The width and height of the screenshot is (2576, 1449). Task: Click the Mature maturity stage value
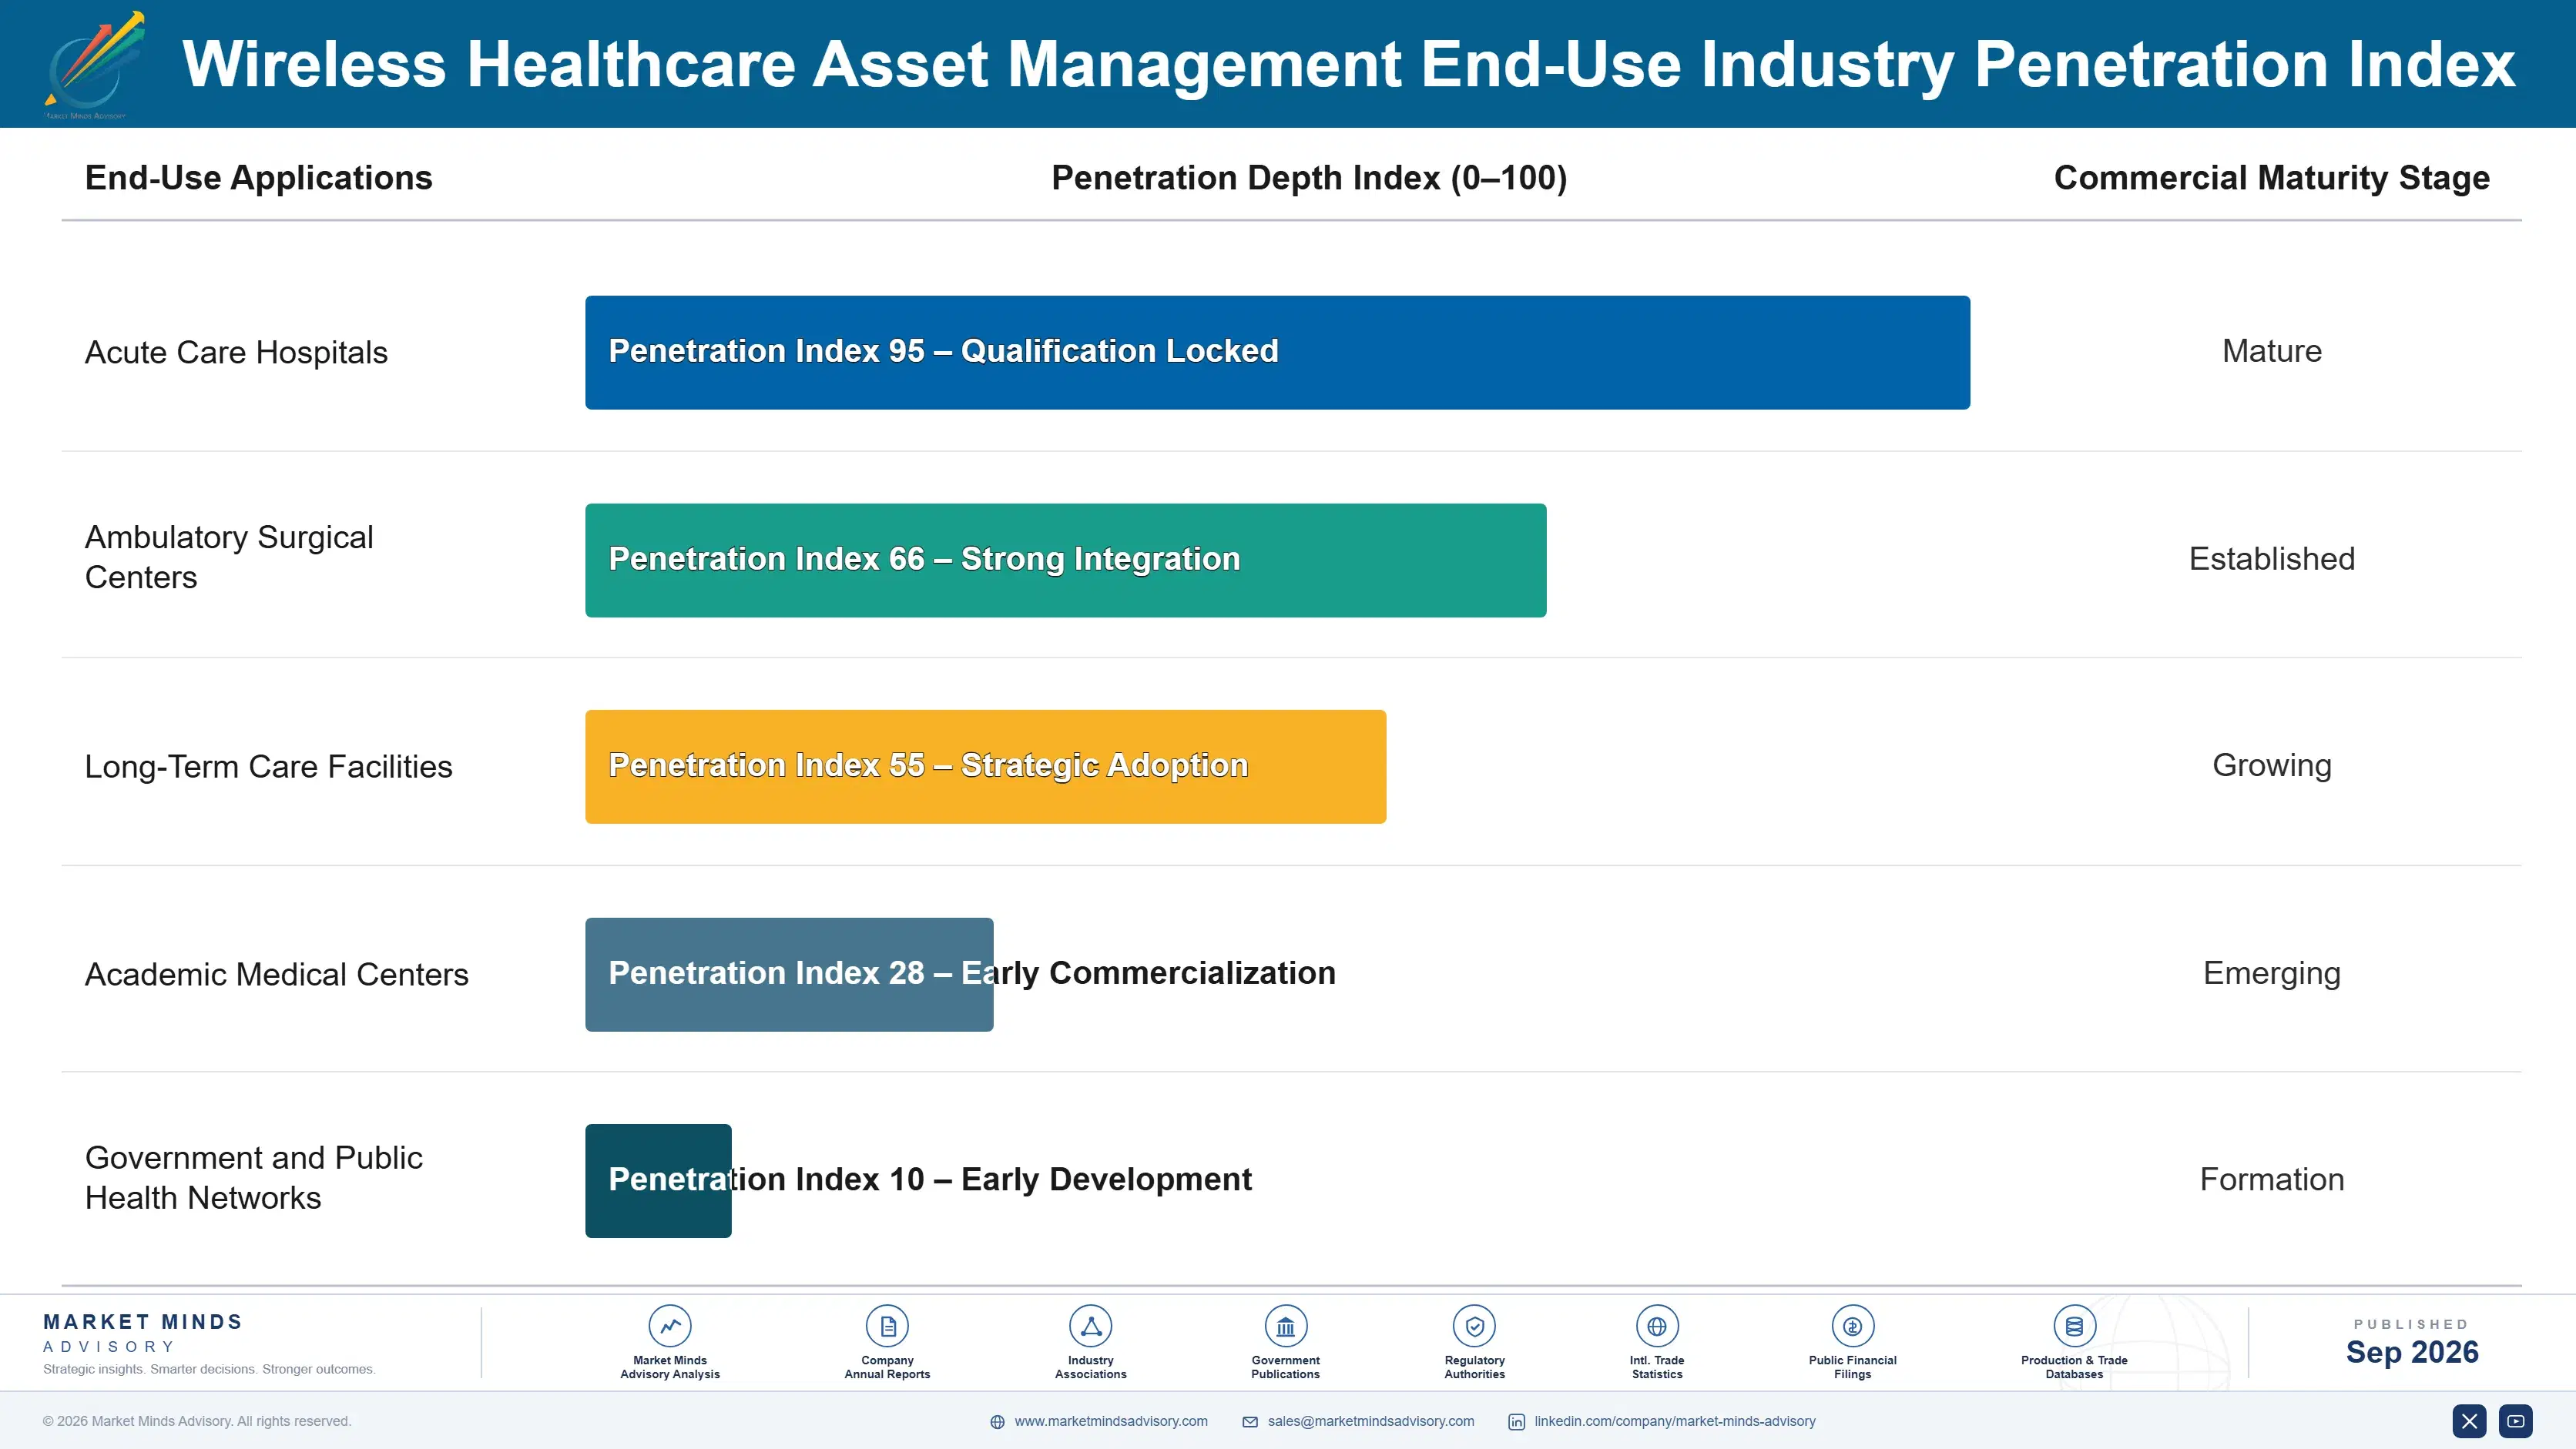(2271, 351)
